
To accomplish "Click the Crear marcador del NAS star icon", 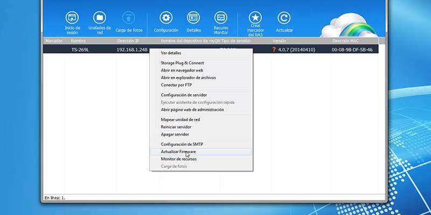I will coord(255,18).
